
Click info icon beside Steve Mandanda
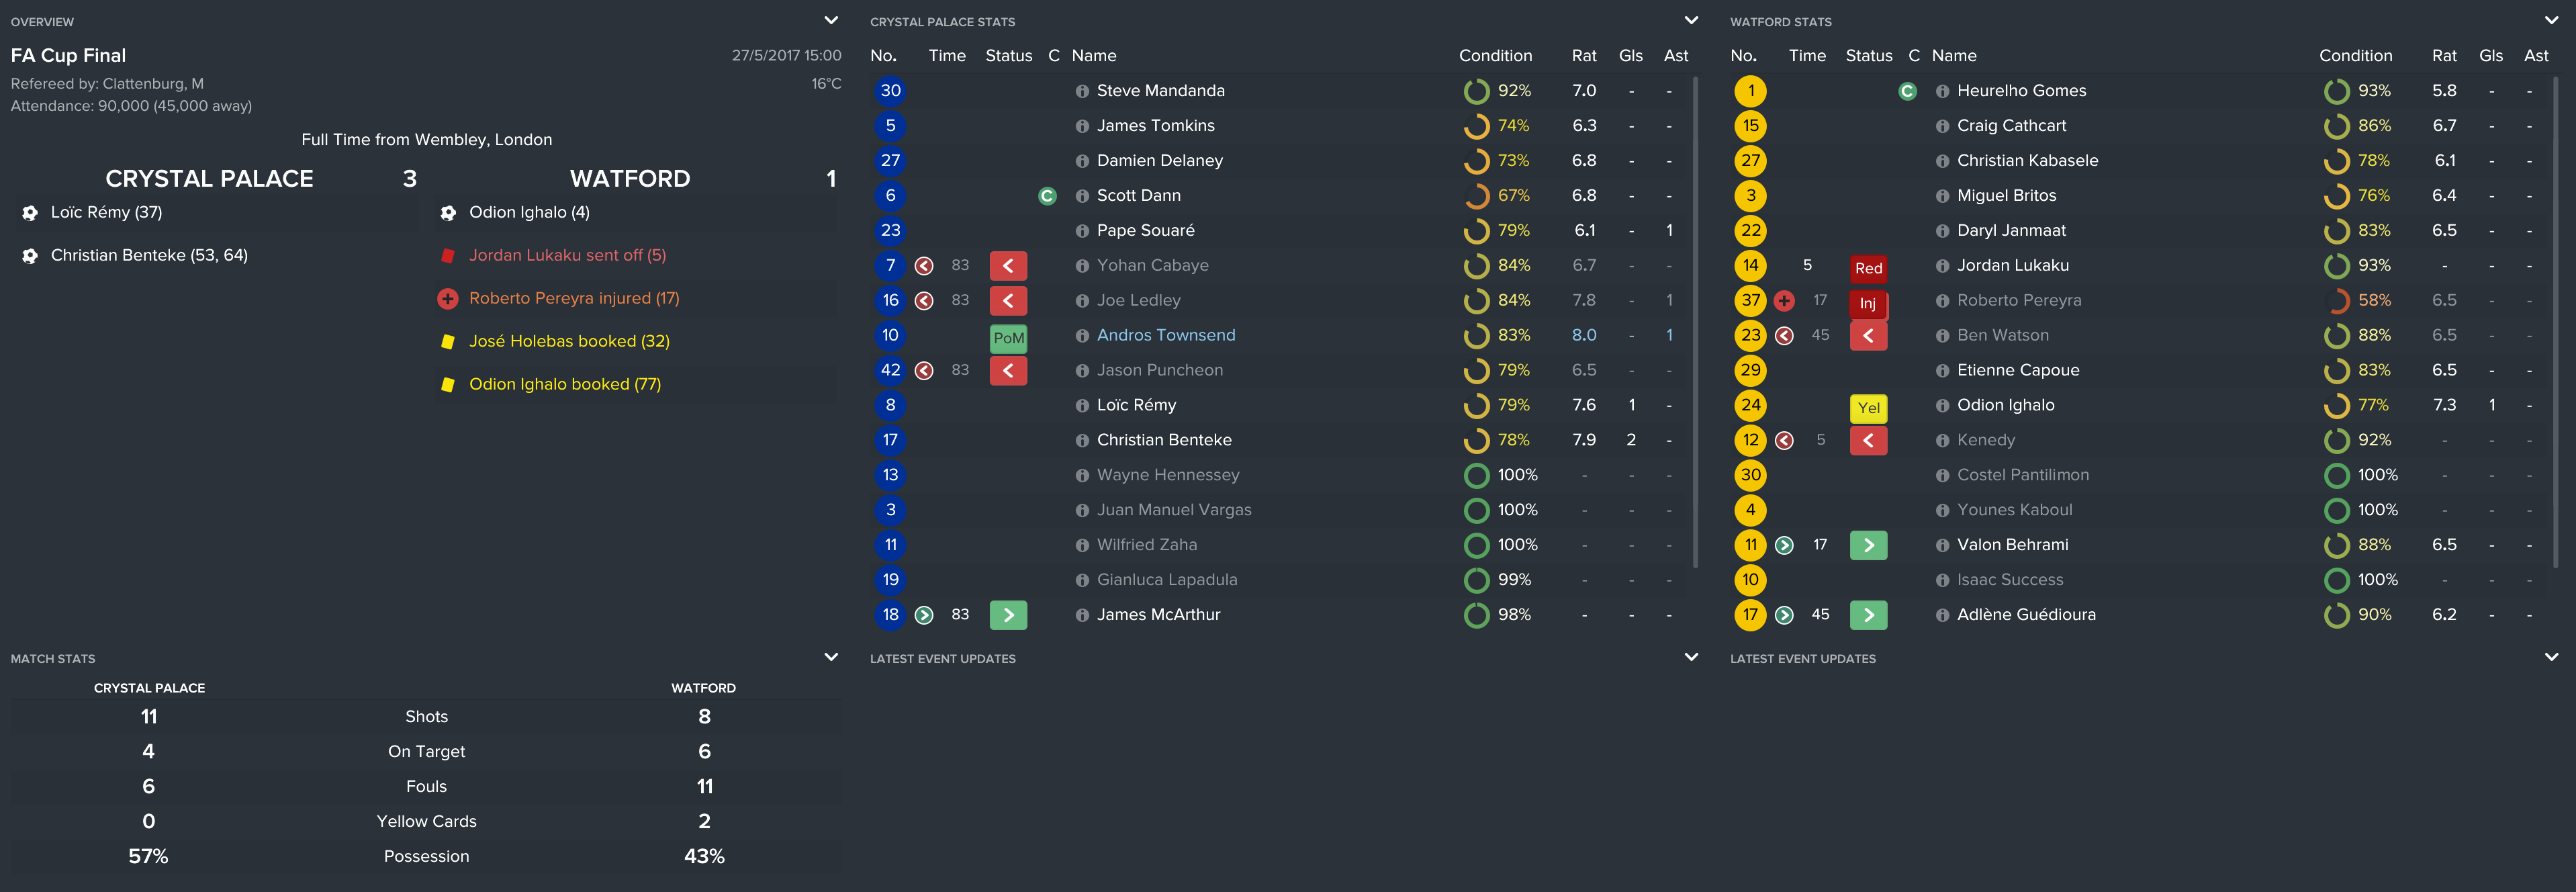1081,91
